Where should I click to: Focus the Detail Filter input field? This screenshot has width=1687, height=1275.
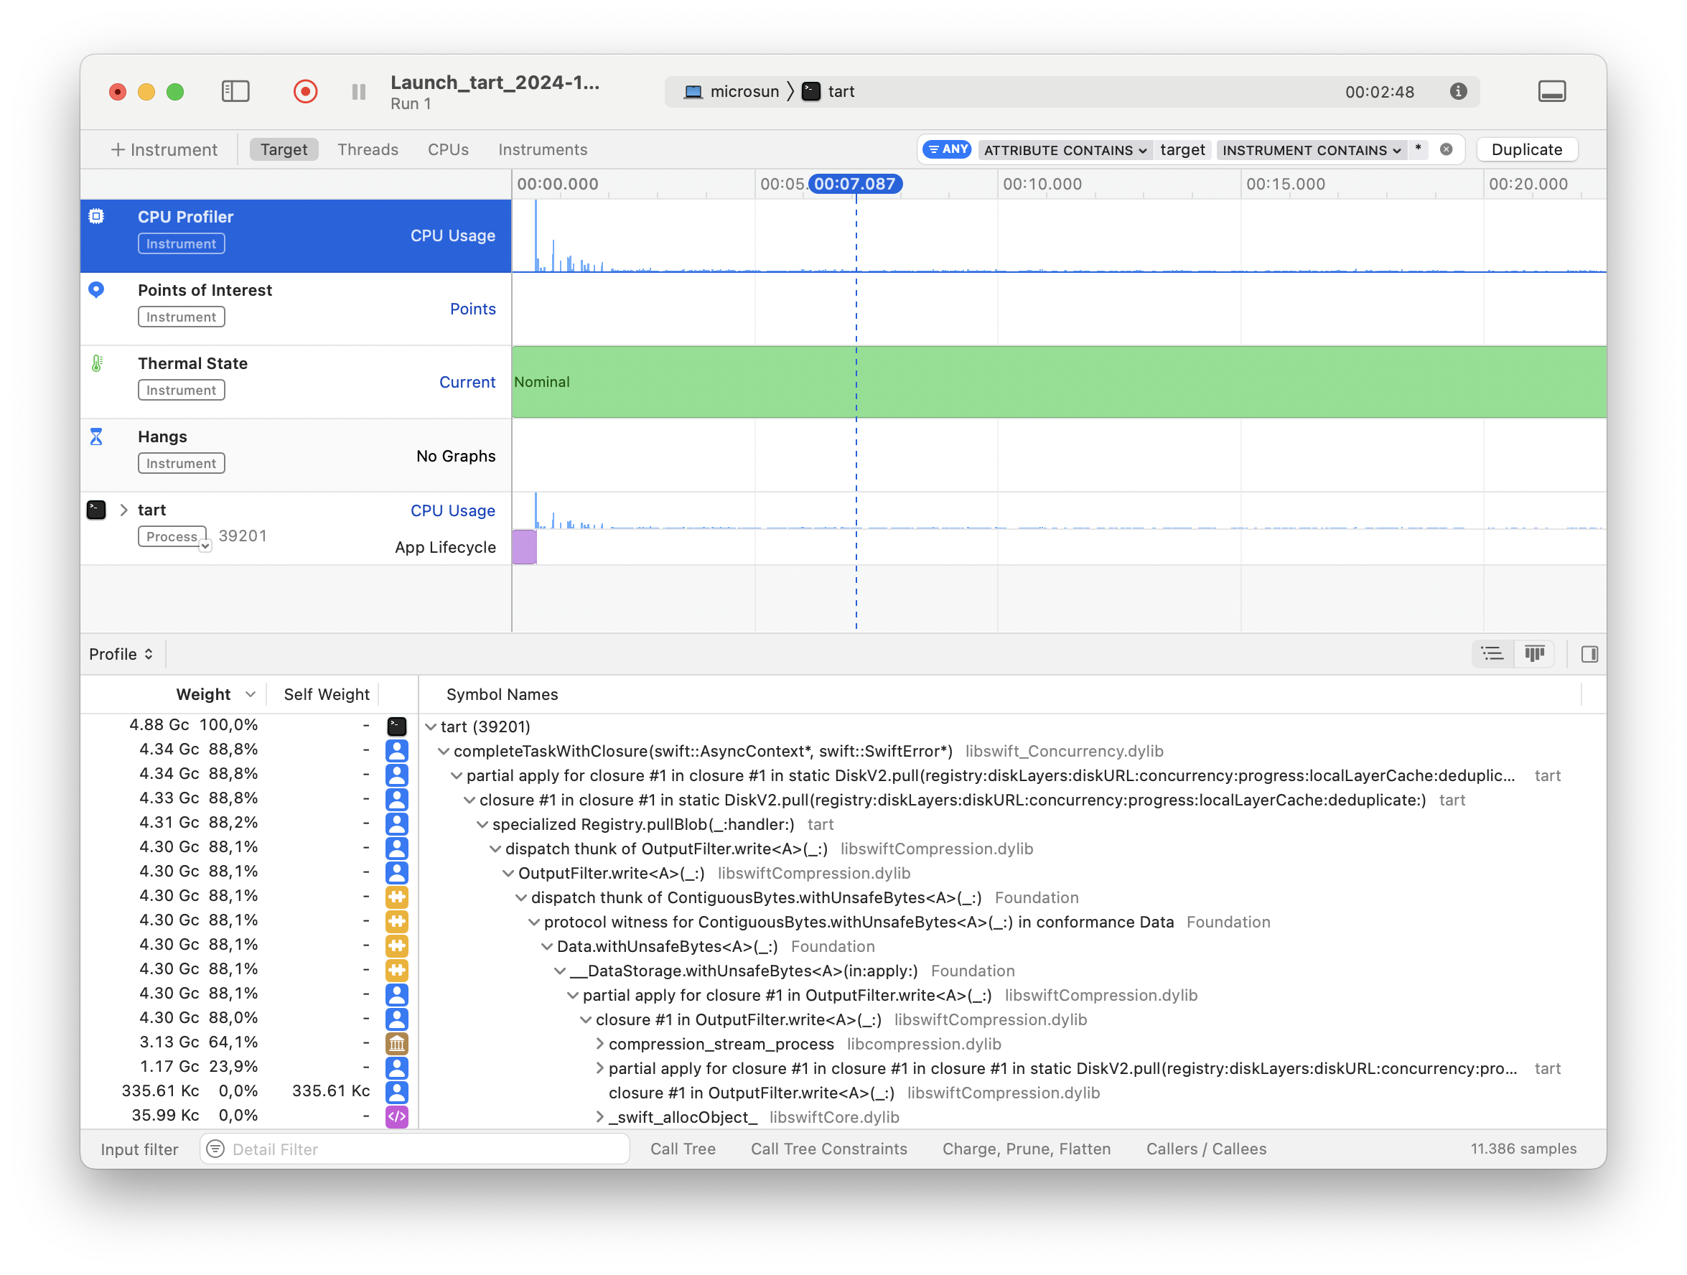[x=415, y=1149]
